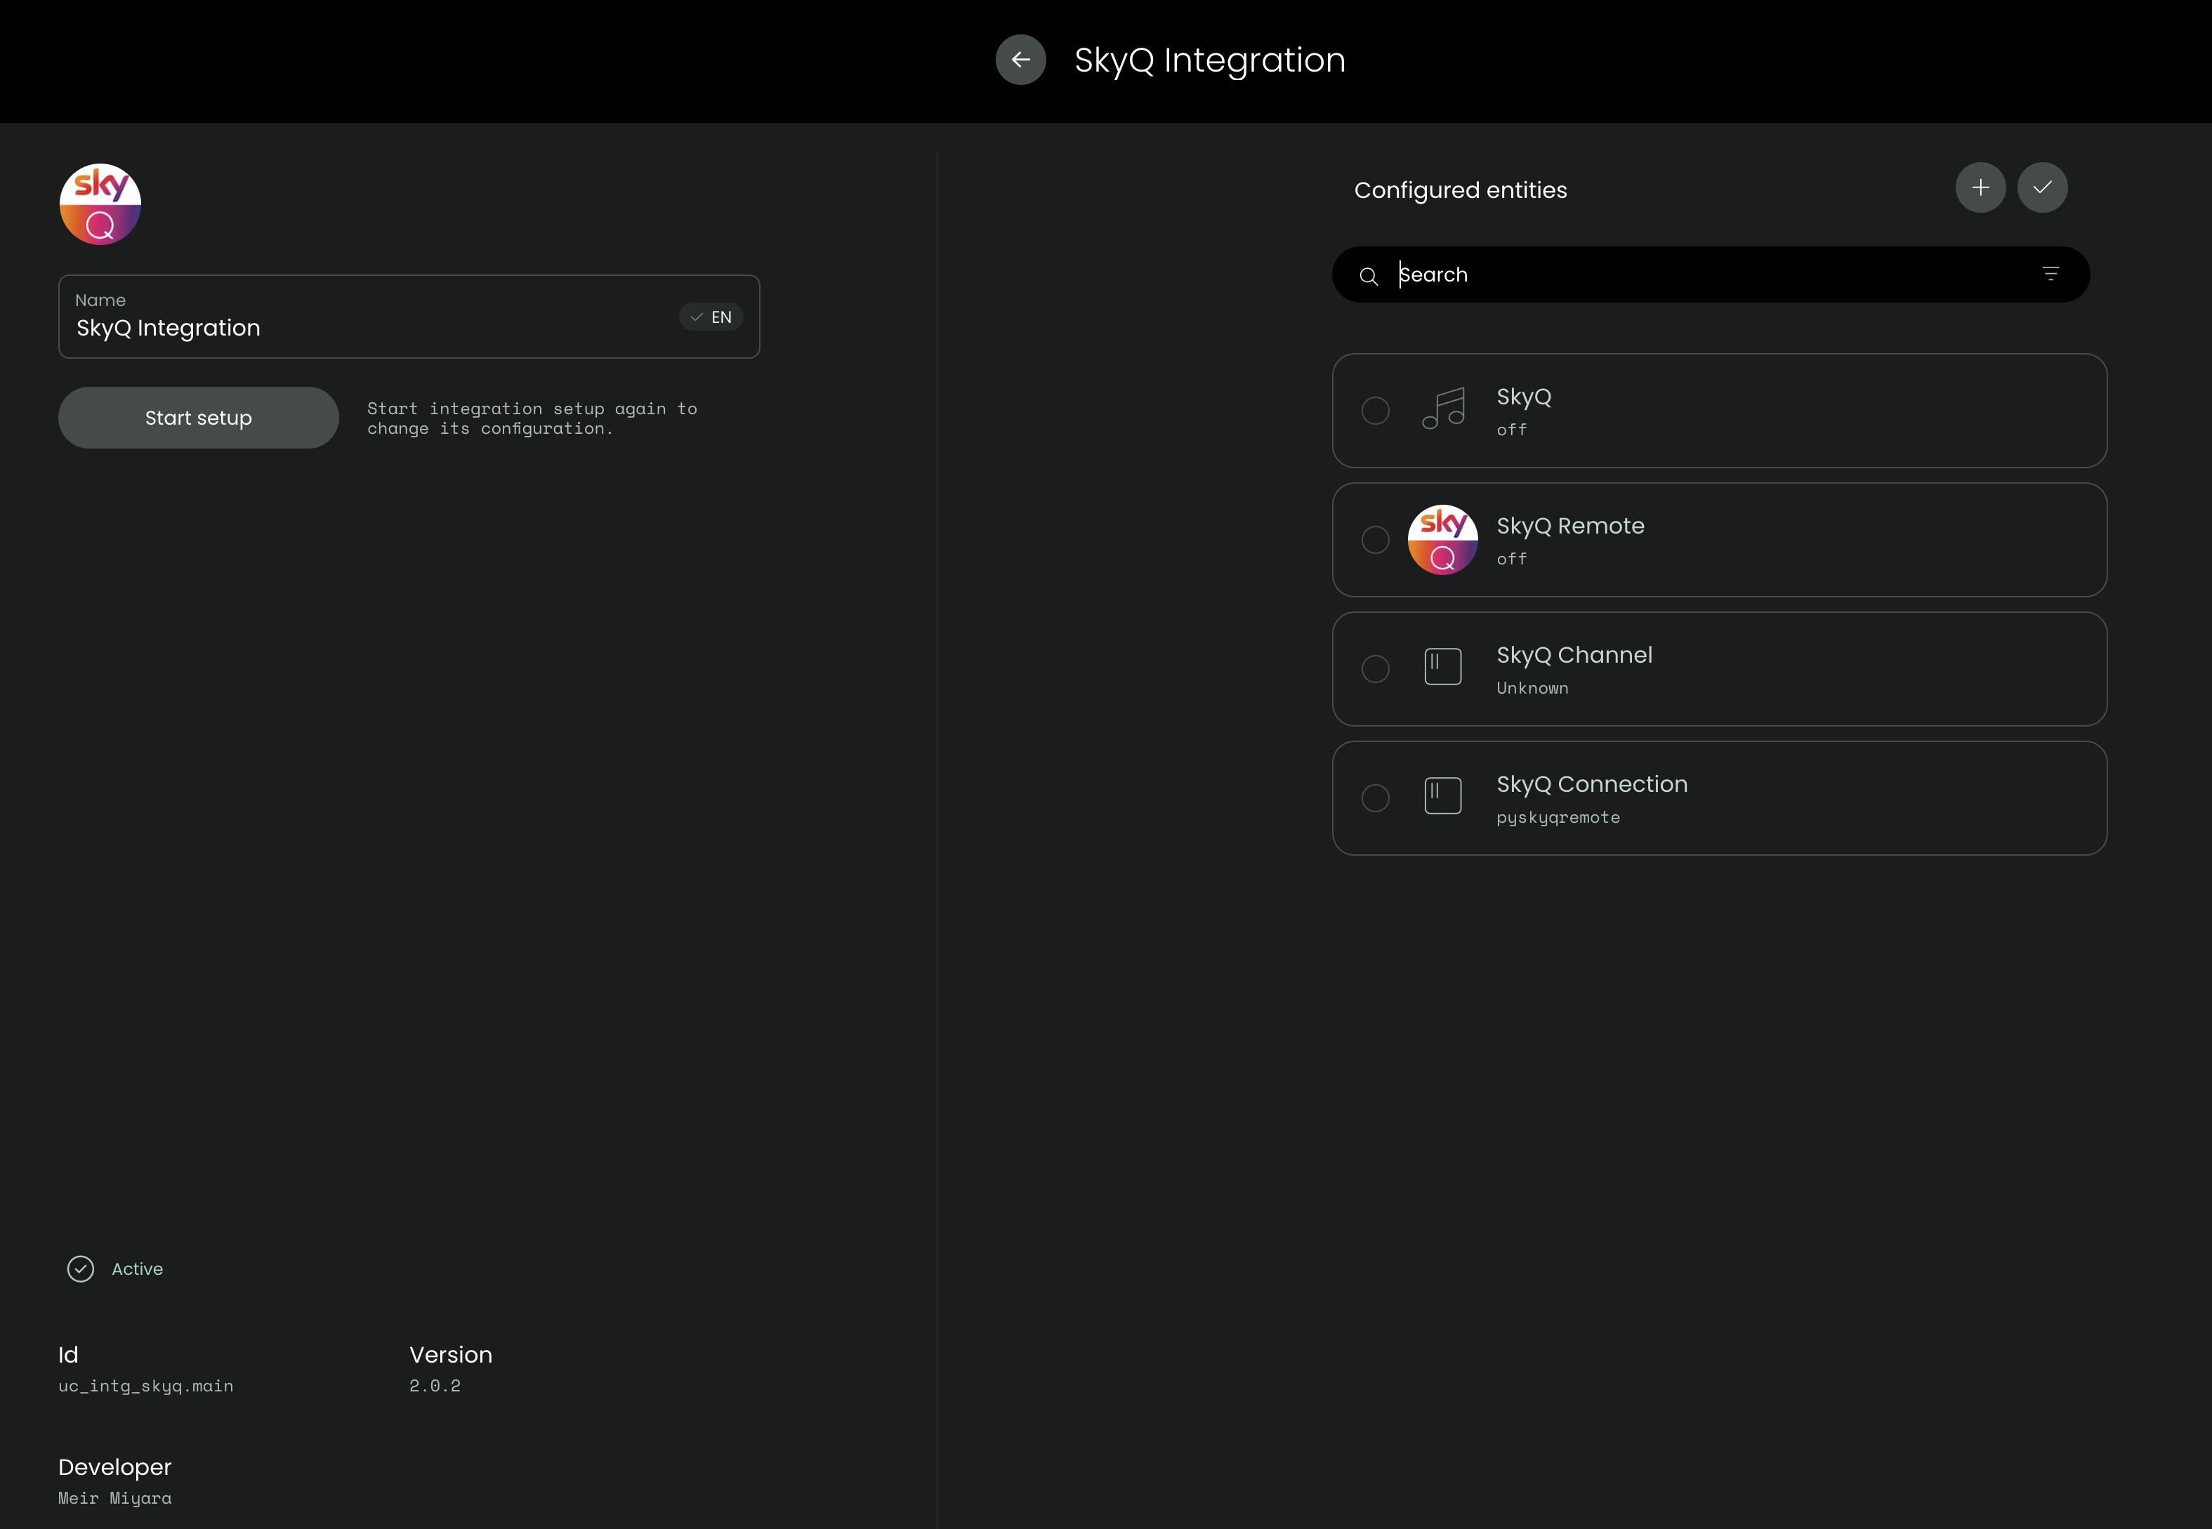Image resolution: width=2212 pixels, height=1529 pixels.
Task: Click the SkyQ Remote sky logo
Action: pos(1442,539)
